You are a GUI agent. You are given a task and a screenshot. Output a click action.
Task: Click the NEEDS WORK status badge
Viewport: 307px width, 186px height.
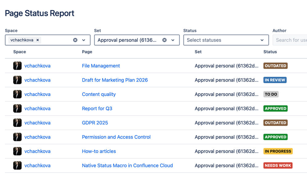[277, 165]
